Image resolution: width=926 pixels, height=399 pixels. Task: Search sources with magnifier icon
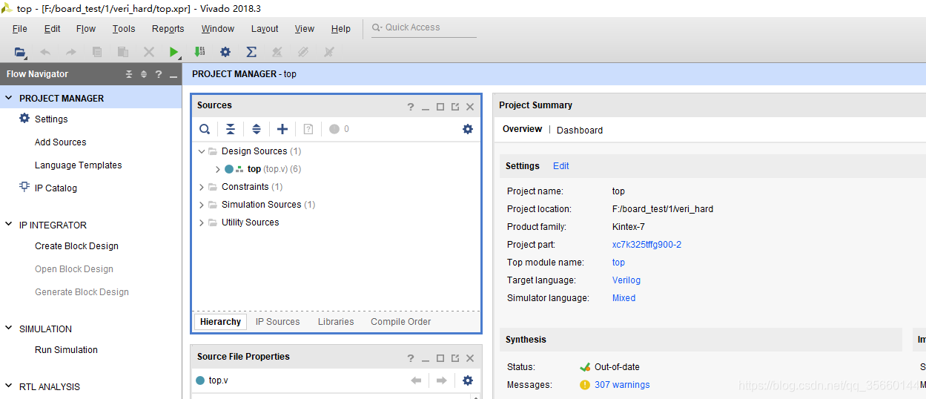(x=205, y=129)
